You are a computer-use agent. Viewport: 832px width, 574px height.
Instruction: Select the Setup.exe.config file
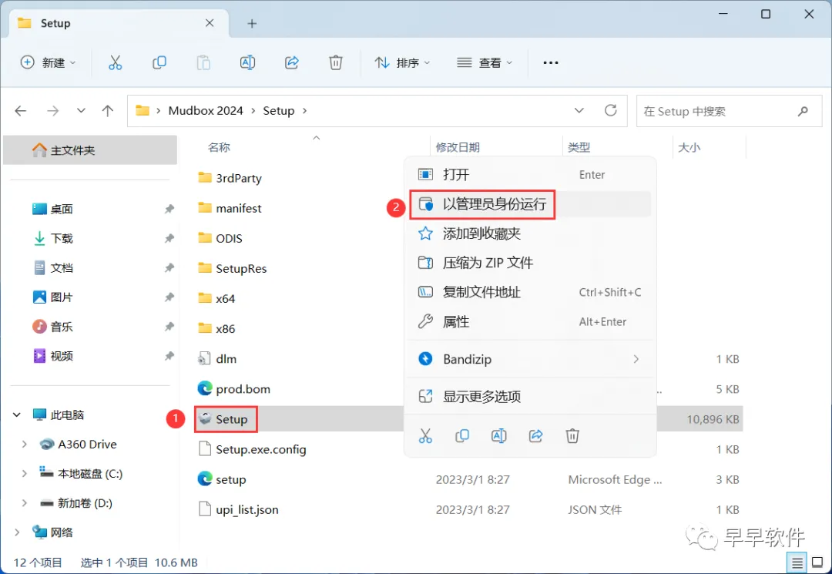(x=260, y=449)
